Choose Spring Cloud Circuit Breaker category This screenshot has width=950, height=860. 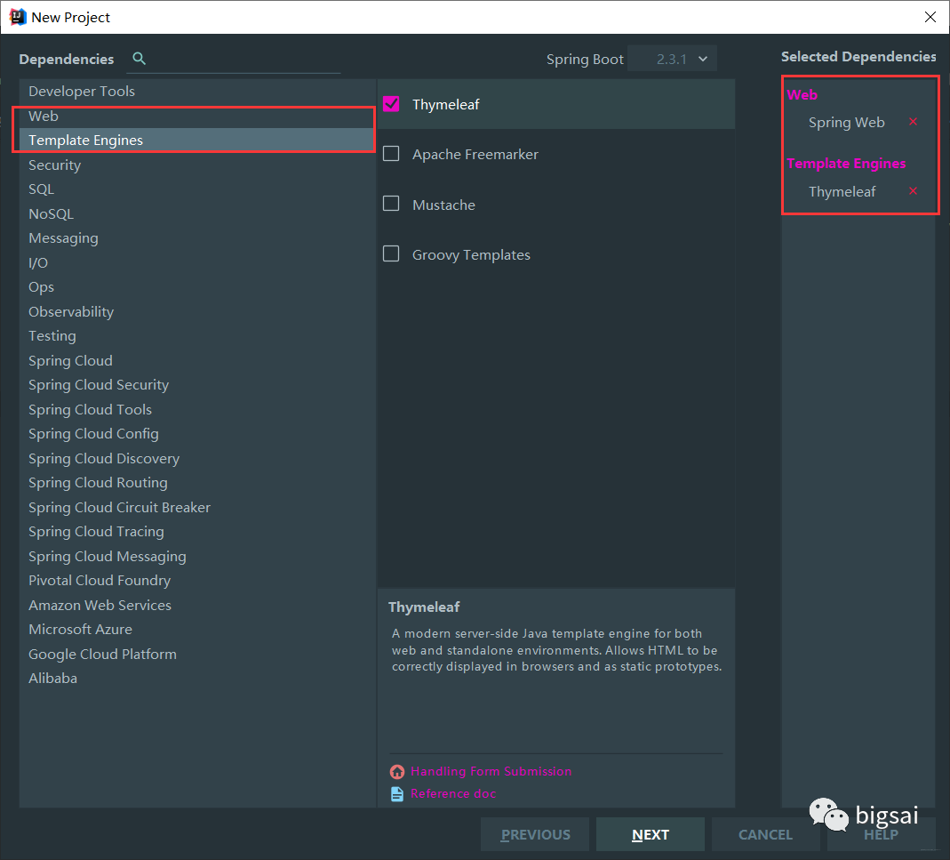click(x=197, y=508)
